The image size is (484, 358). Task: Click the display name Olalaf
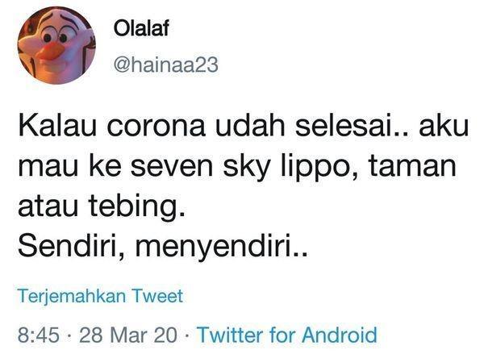click(141, 29)
